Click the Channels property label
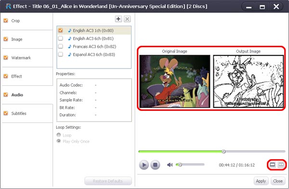 tap(68, 93)
